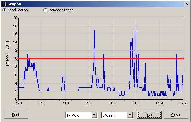Image resolution: width=191 pixels, height=122 pixels.
Task: Click the 31.3 date label on axis
Action: pyautogui.click(x=136, y=103)
